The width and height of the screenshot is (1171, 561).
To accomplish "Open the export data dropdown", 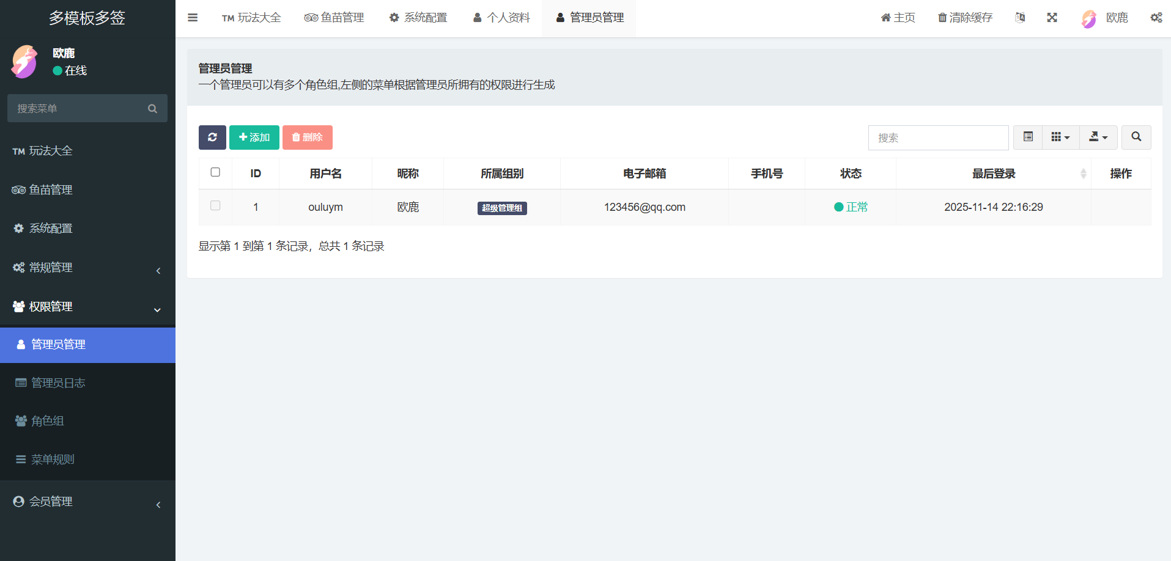I will tap(1098, 137).
